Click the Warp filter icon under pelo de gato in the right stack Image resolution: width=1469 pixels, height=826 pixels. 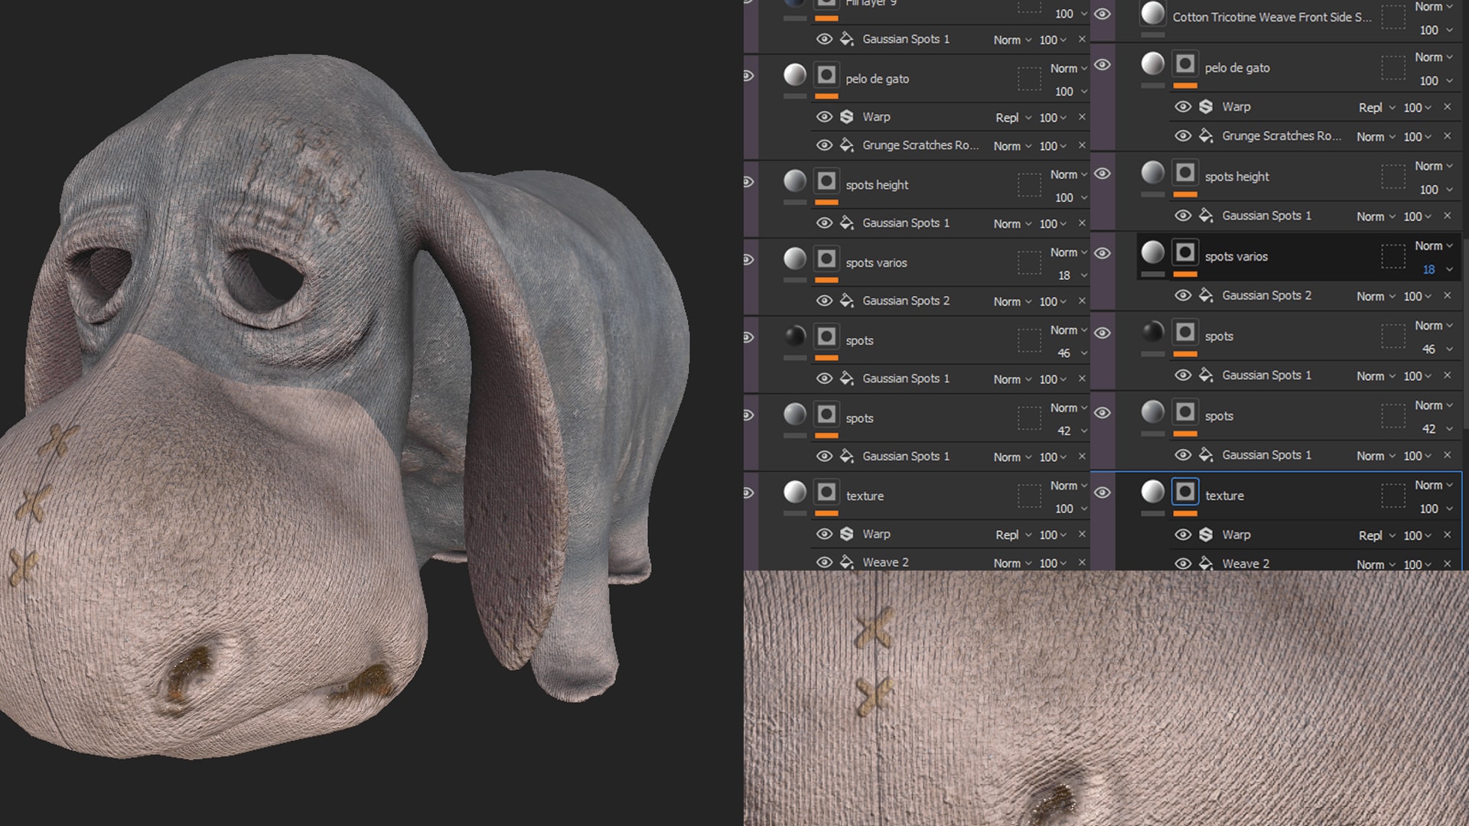pos(1206,107)
